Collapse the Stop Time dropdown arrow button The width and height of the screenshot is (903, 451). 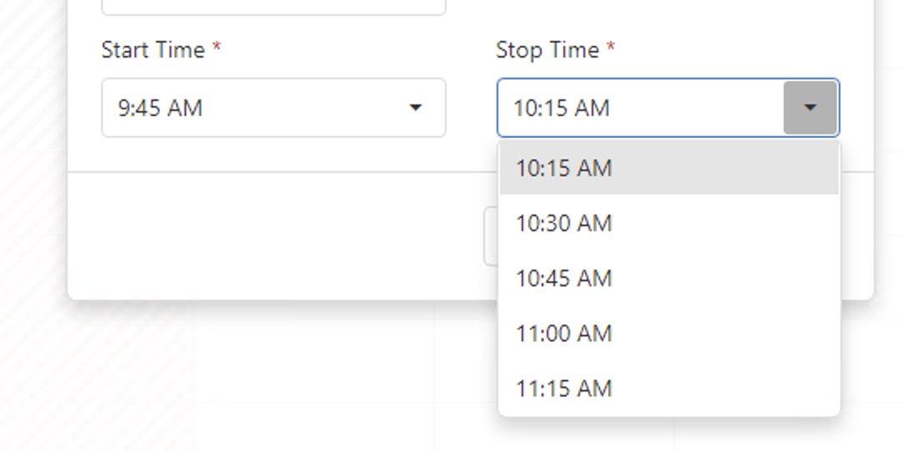(x=810, y=108)
